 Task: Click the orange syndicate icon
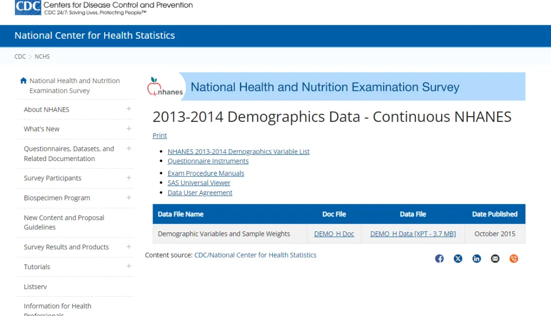point(514,259)
